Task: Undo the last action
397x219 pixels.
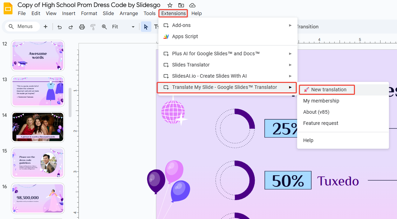Action: (60, 27)
